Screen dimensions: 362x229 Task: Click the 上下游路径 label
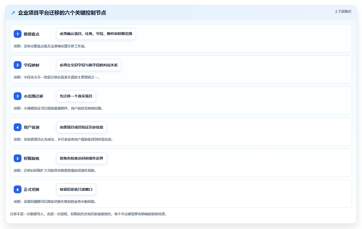[x=343, y=11]
